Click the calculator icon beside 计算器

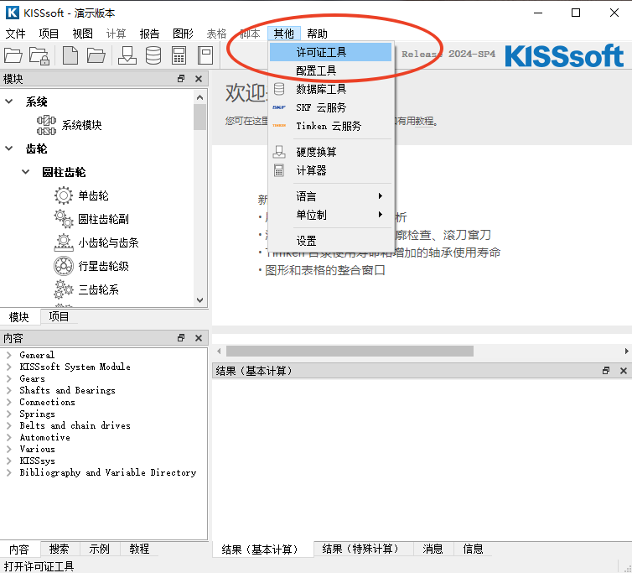coord(279,170)
